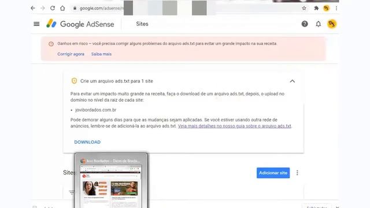Screen dimensions: 370x208
Task: Go back using browser back arrow
Action: click(x=33, y=8)
